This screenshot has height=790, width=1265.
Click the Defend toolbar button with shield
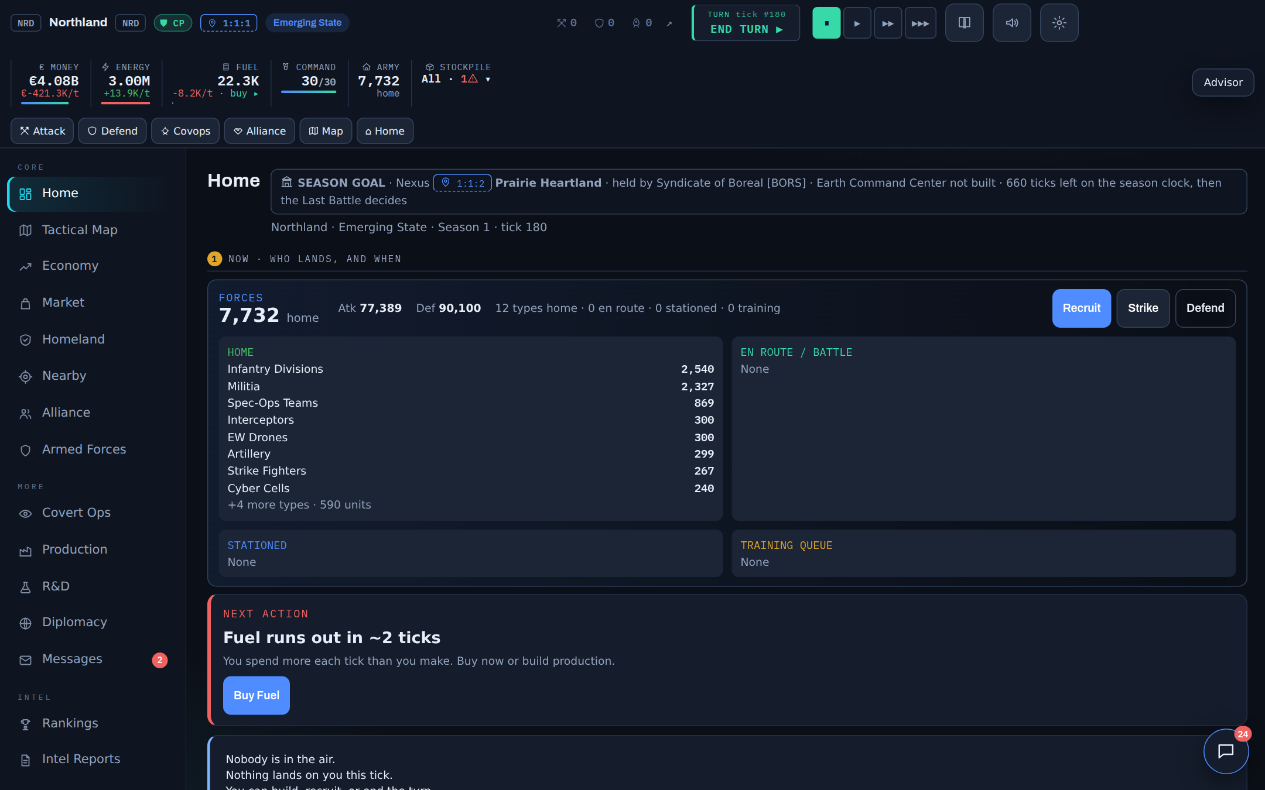pyautogui.click(x=112, y=131)
